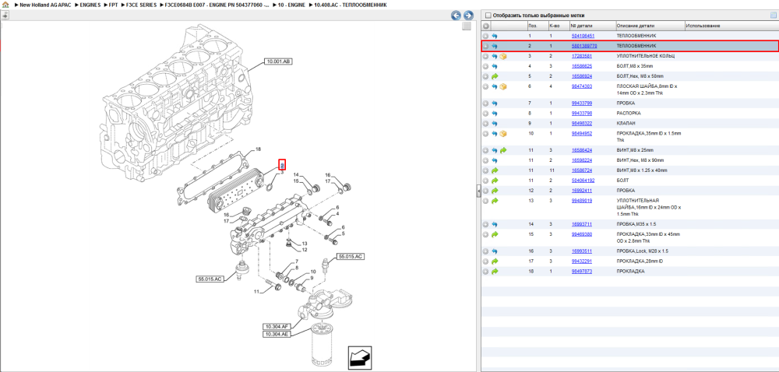Click green arrow icon in row 16588724
The height and width of the screenshot is (372, 779).
click(x=495, y=170)
